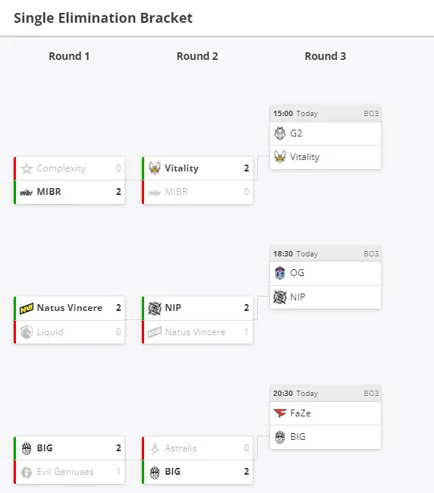Click the Round 2 column heading
This screenshot has height=493, width=434.
point(197,56)
